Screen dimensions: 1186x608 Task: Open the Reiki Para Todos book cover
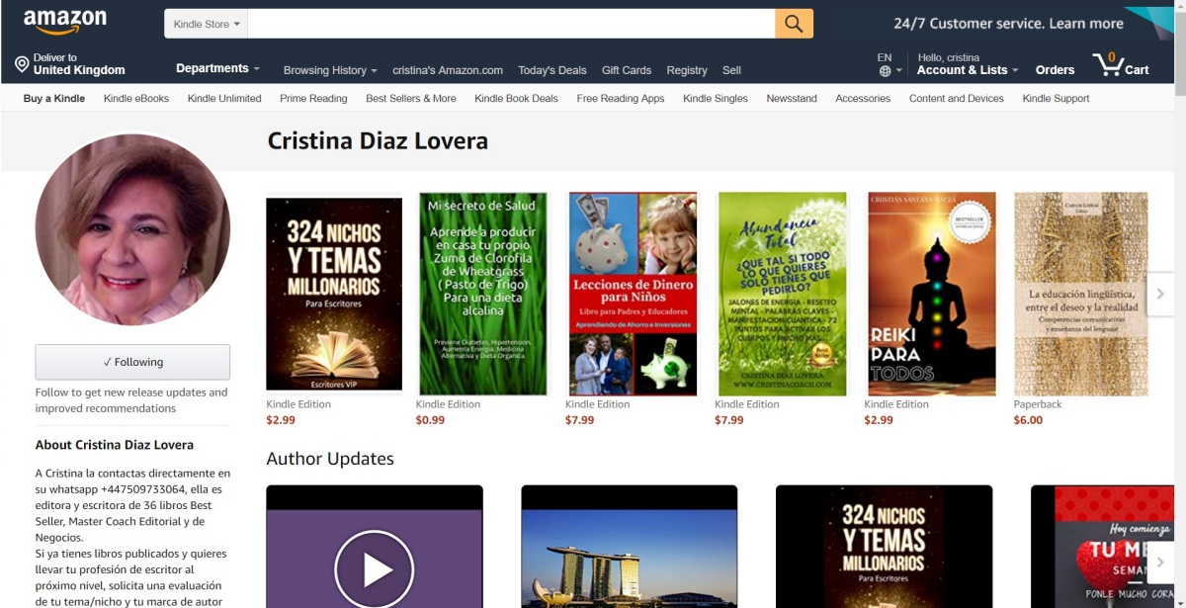(932, 294)
